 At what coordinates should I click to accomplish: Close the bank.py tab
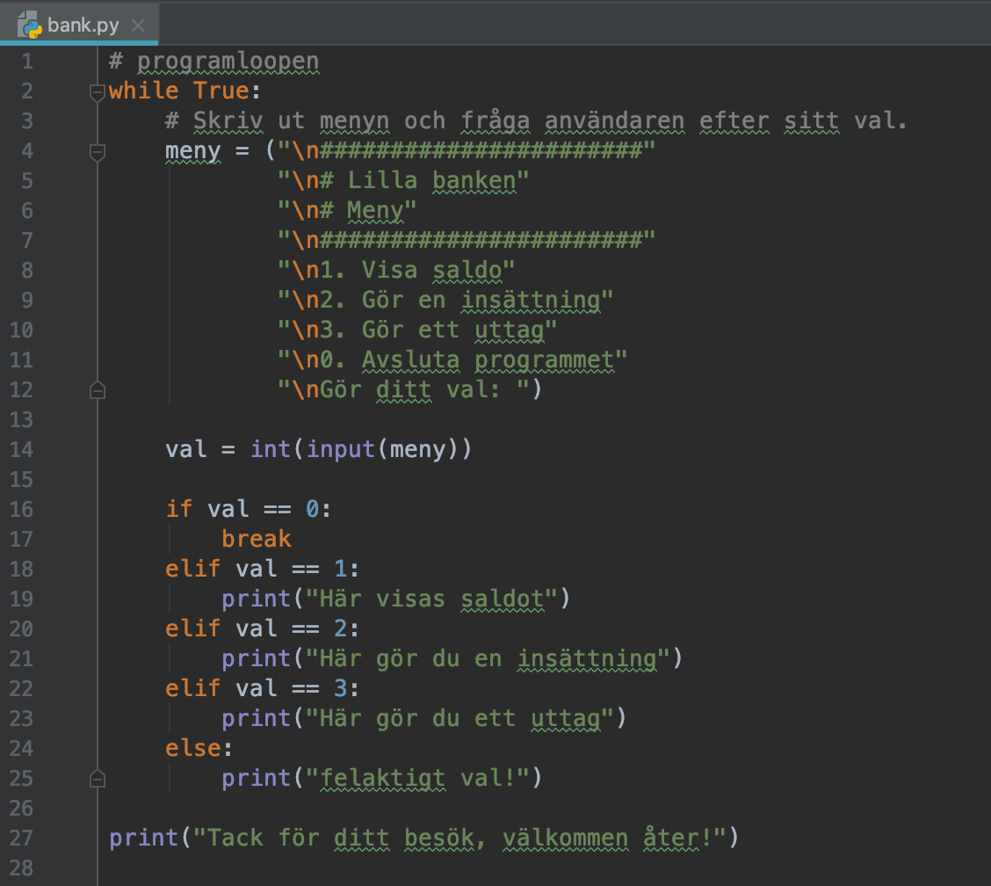click(x=137, y=25)
